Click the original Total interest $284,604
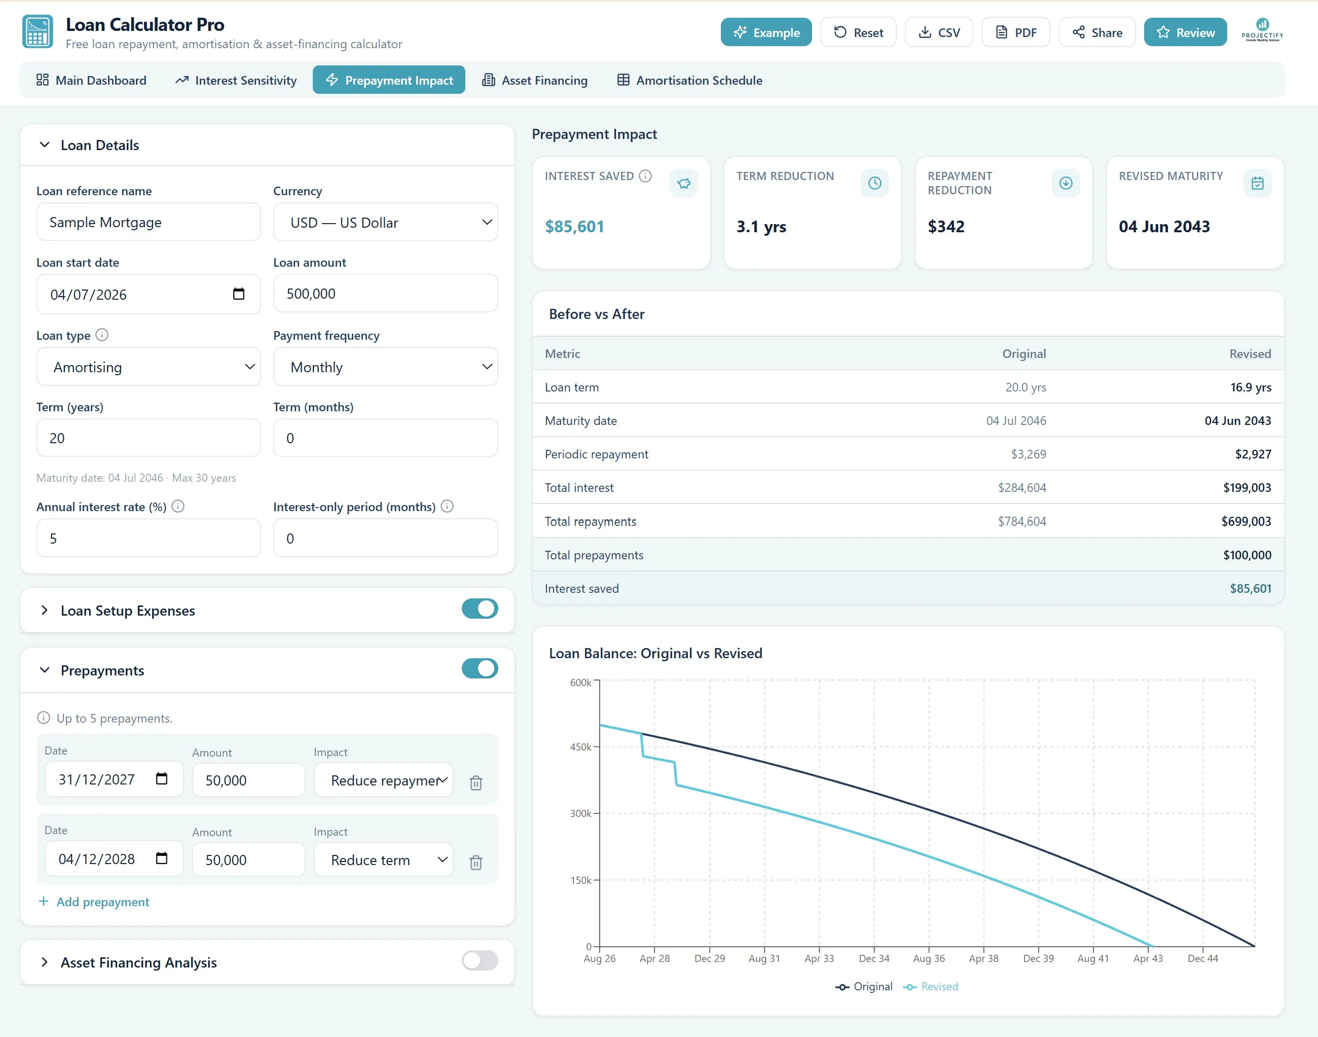Screen dimensions: 1318x1037 coord(1022,487)
